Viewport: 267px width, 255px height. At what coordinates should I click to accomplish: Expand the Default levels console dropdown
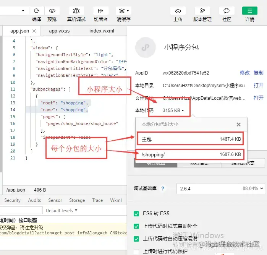pos(61,211)
